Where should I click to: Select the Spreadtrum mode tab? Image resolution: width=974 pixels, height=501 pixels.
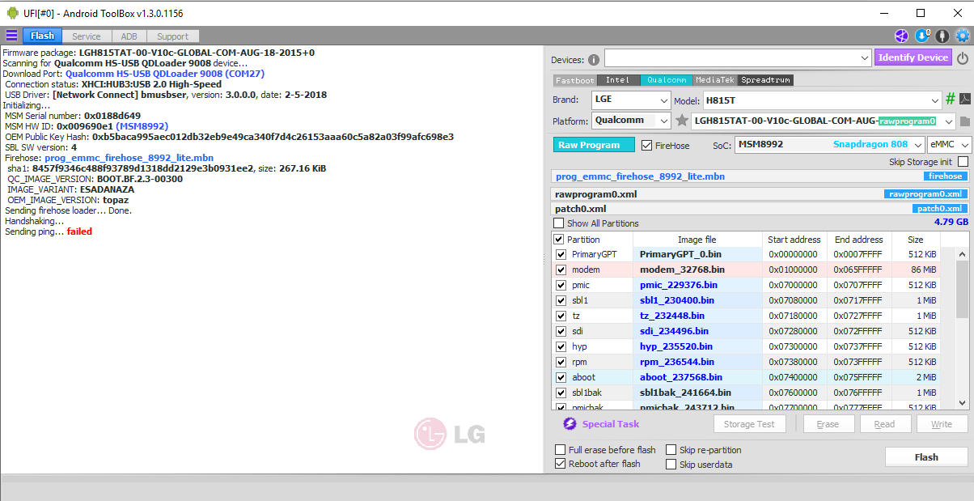click(766, 80)
